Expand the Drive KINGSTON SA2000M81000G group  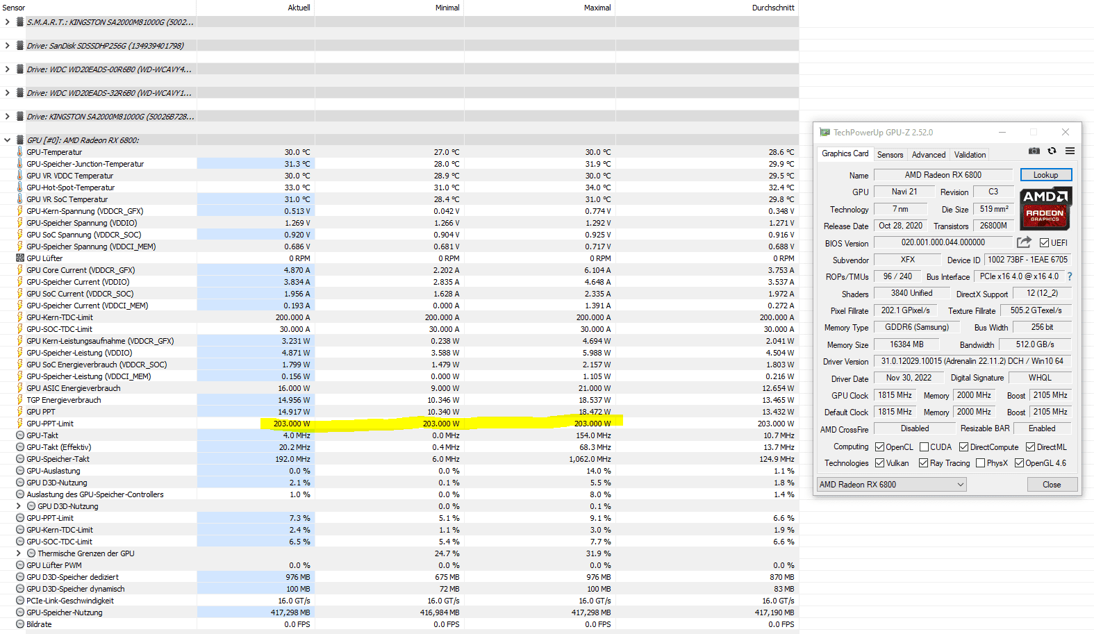7,117
